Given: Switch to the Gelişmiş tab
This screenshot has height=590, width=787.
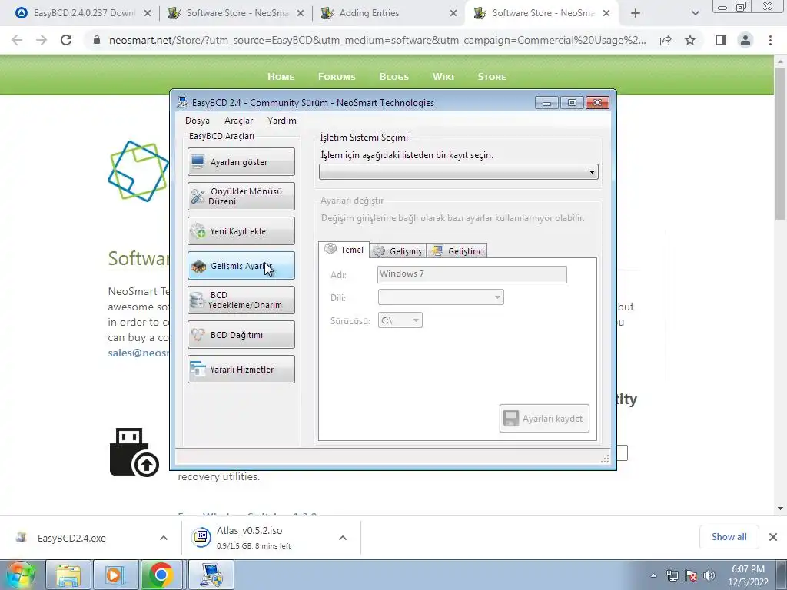Looking at the screenshot, I should tap(398, 251).
